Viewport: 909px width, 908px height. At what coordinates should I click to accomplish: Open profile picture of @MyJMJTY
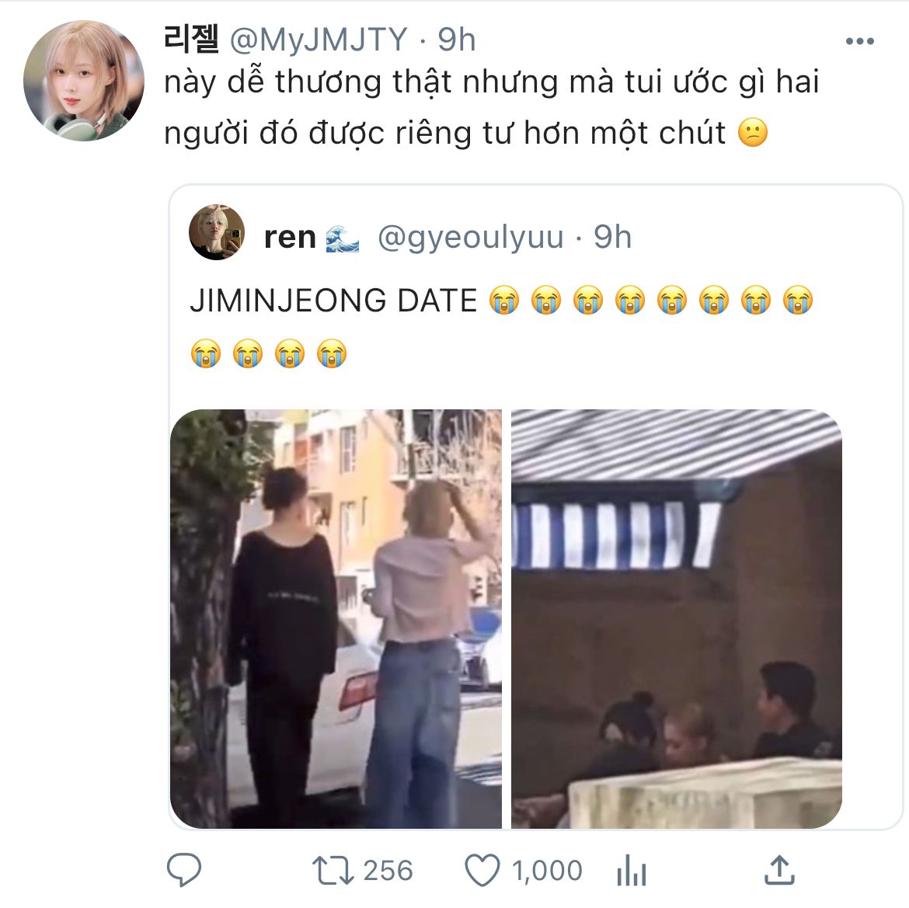pos(84,81)
